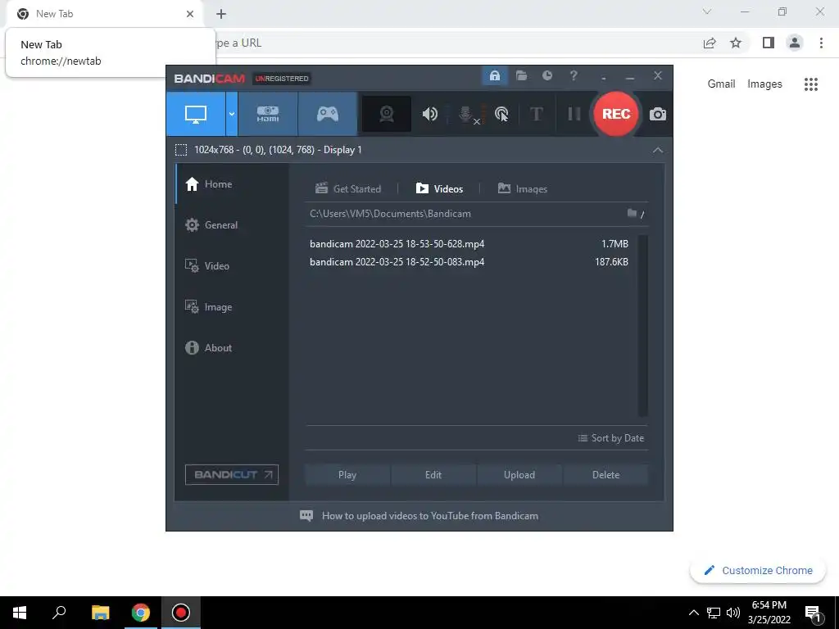Open screen recording mode dropdown arrow
Image resolution: width=839 pixels, height=629 pixels.
[232, 114]
